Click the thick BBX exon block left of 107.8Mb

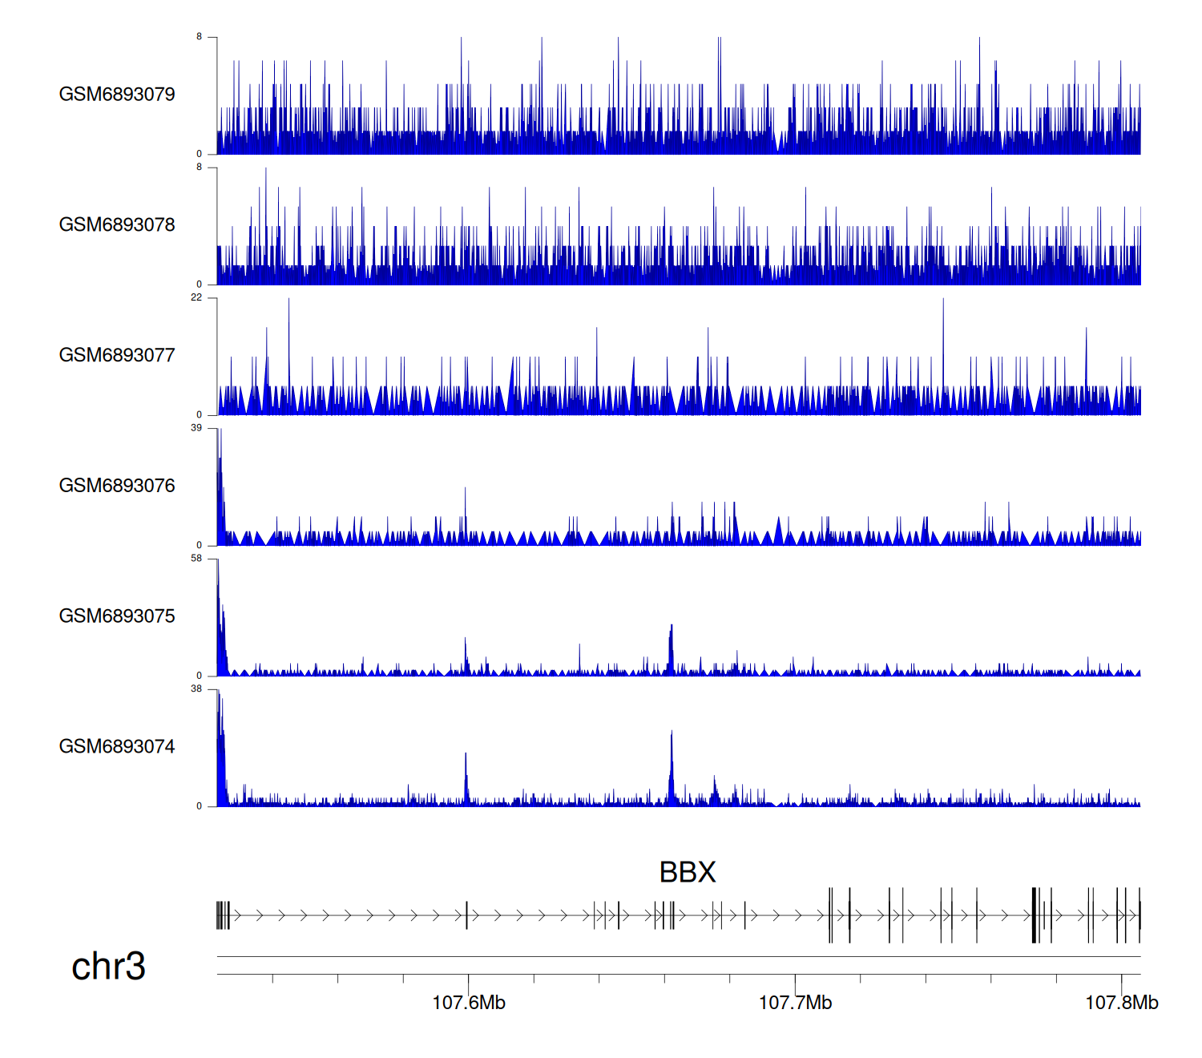pyautogui.click(x=1035, y=915)
